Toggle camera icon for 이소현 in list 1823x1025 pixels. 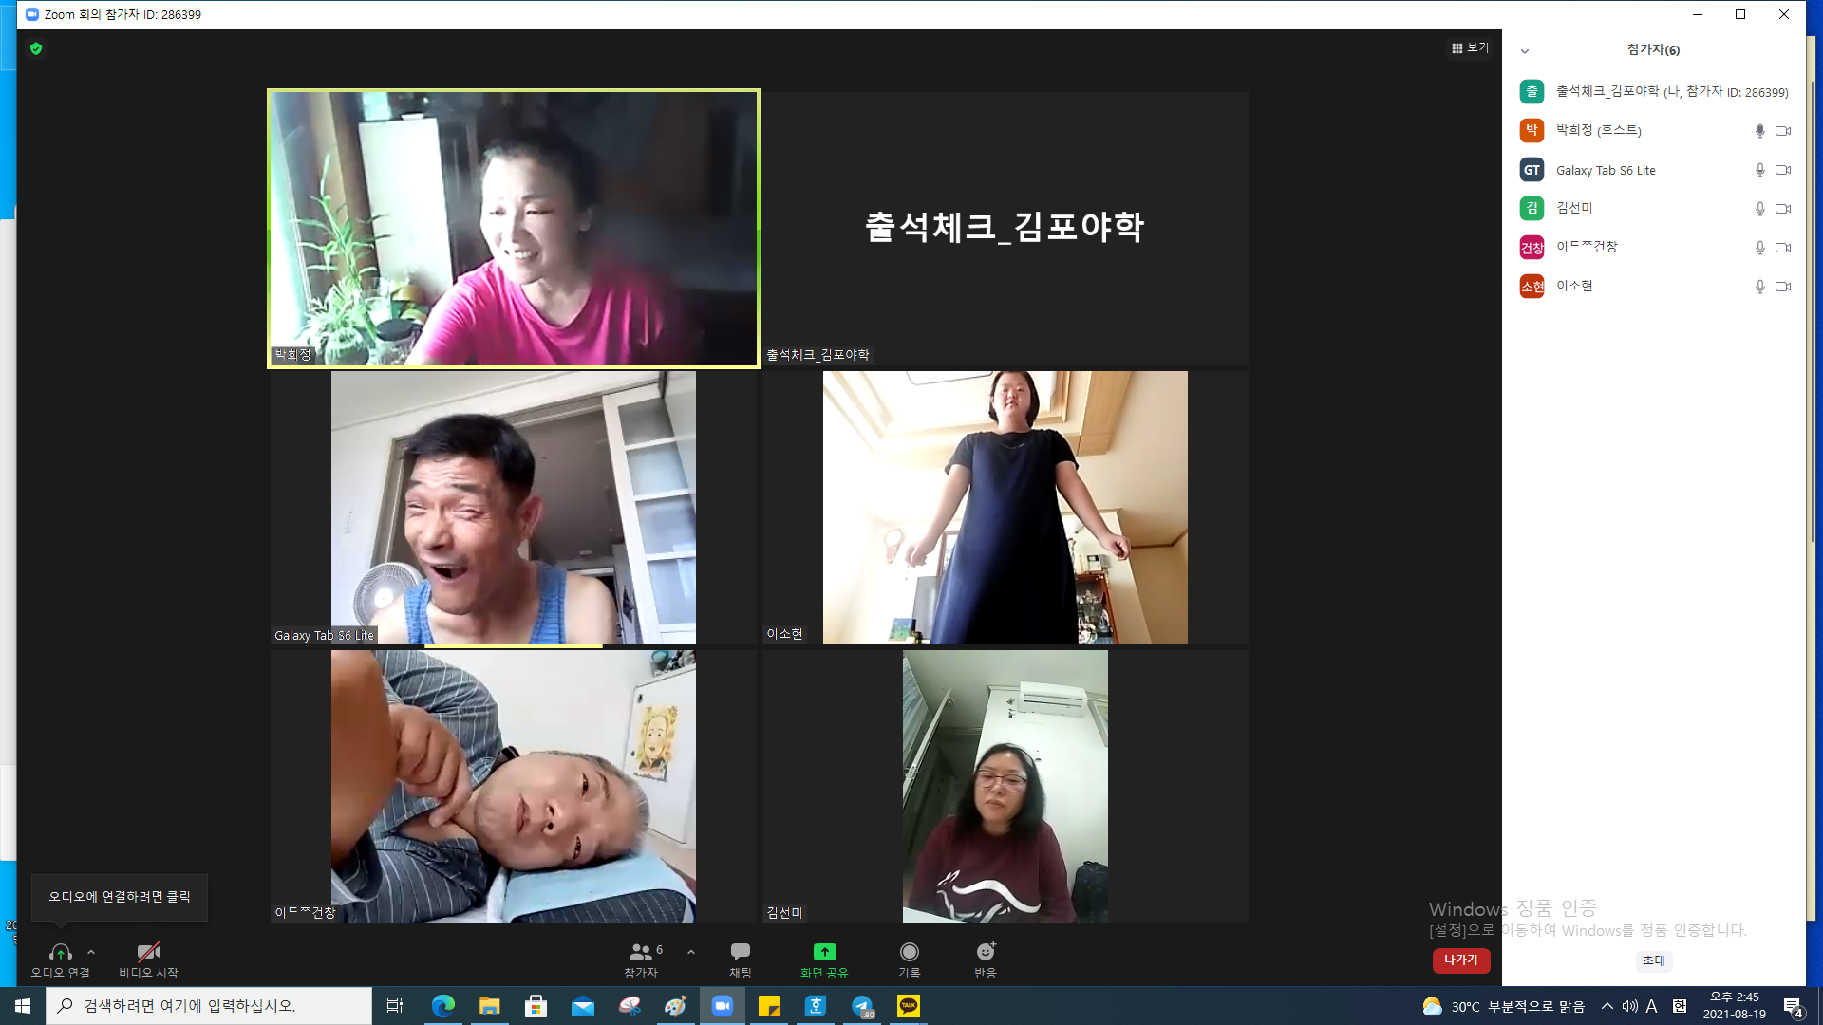pyautogui.click(x=1783, y=287)
